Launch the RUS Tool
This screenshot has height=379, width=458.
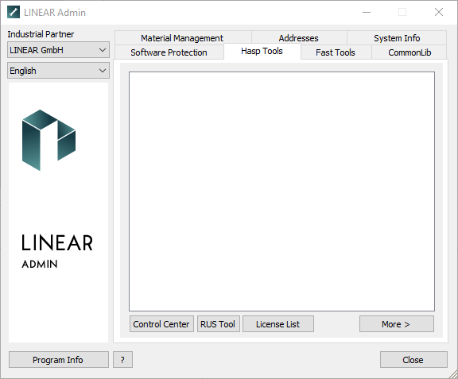click(x=219, y=324)
